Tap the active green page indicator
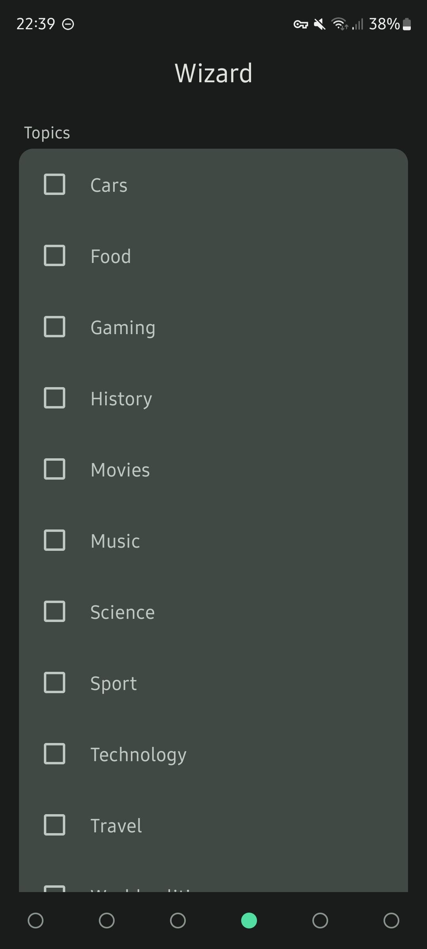This screenshot has height=949, width=427. (x=249, y=921)
